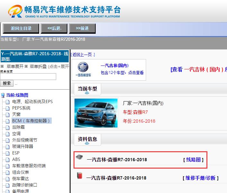Go forward with the >>前进 button

[82, 29]
